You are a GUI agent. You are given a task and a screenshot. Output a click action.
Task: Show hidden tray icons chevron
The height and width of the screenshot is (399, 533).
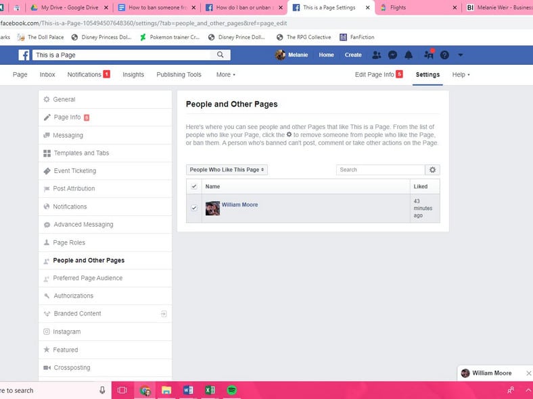528,390
